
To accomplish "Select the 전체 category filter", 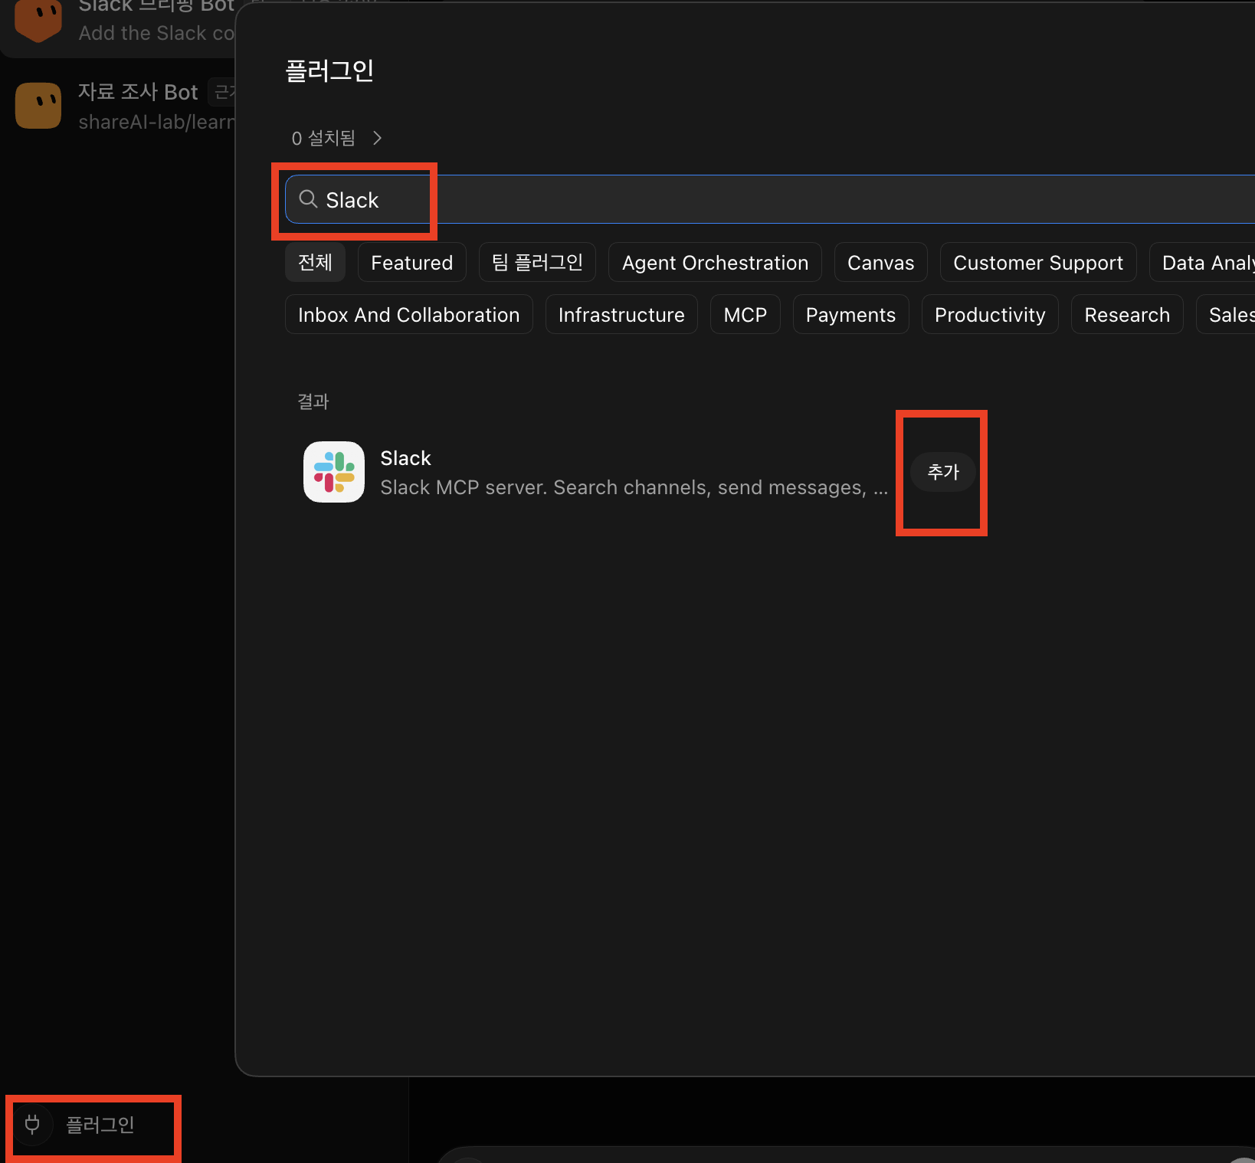I will 315,263.
